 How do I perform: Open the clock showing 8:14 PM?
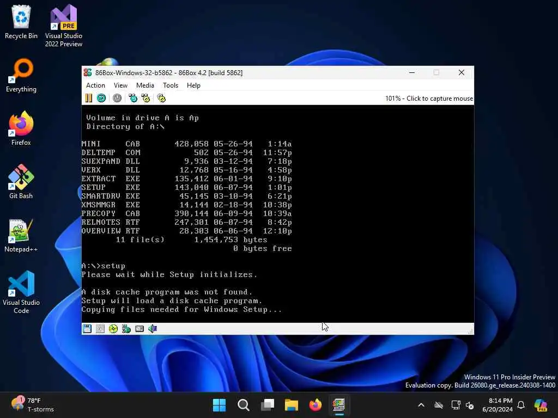498,405
